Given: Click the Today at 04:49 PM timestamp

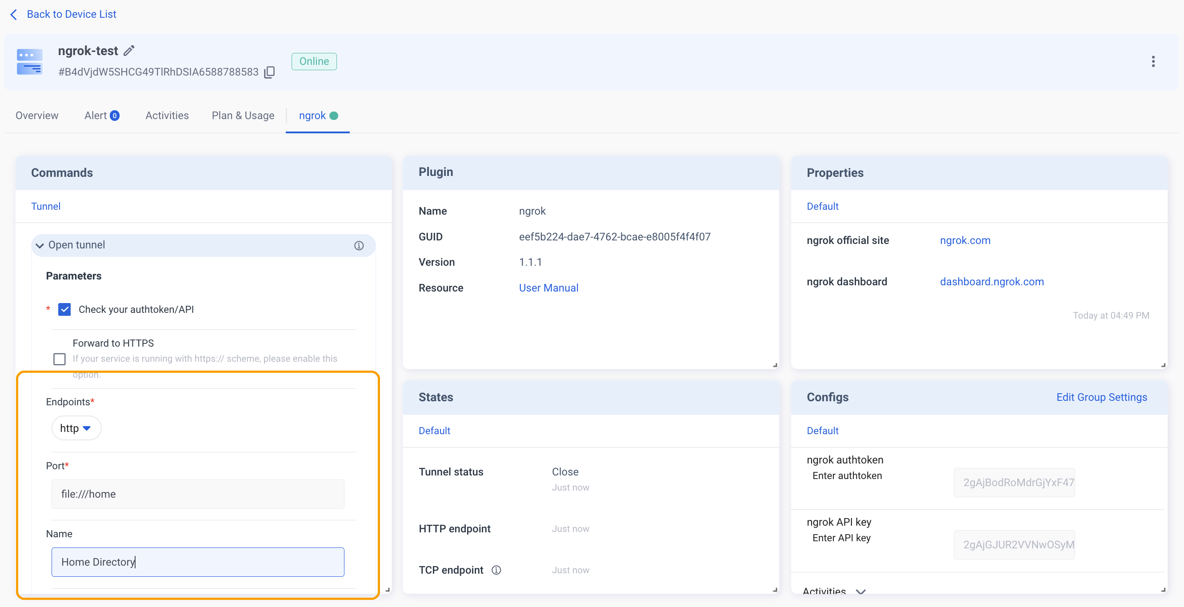Looking at the screenshot, I should click(1111, 315).
